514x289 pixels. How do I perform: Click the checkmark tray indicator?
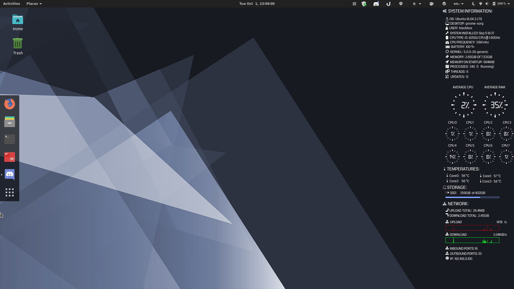point(444,4)
